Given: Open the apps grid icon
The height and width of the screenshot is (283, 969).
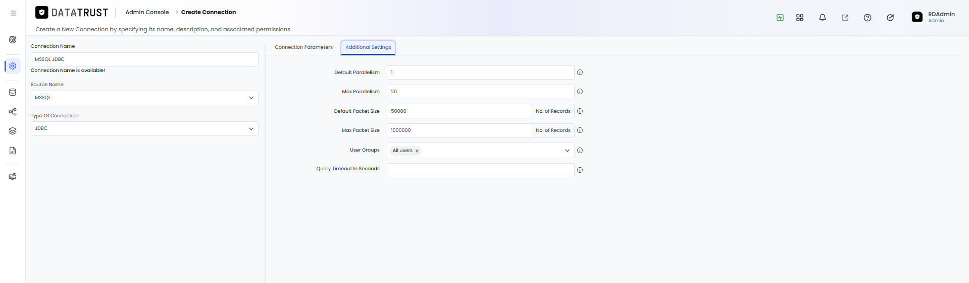Looking at the screenshot, I should pos(800,18).
